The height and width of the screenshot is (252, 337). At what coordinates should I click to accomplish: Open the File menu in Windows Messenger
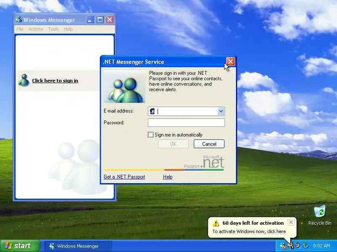tap(20, 29)
